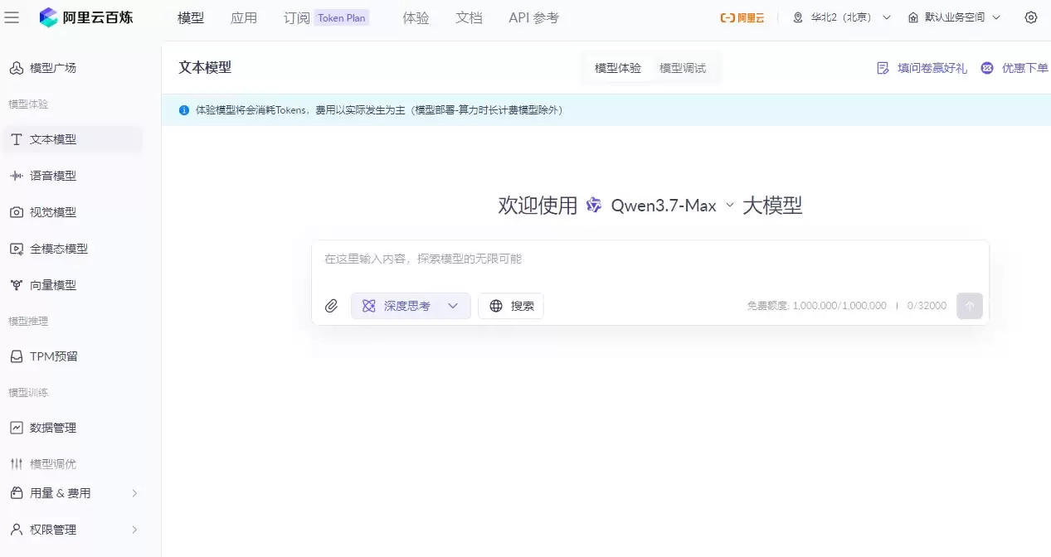The height and width of the screenshot is (557, 1051).
Task: Click the 模型调优 sliders icon
Action: point(17,464)
